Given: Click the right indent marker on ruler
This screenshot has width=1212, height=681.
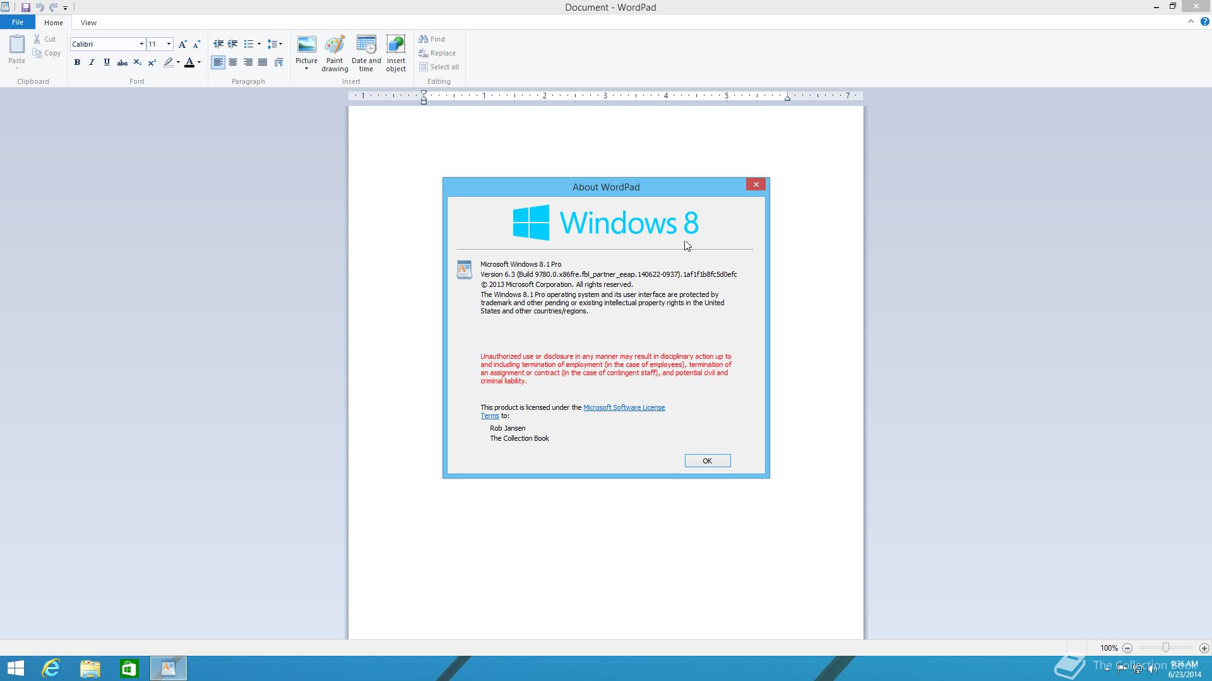Looking at the screenshot, I should coord(787,98).
